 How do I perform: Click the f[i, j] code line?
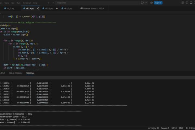pos(22,56)
